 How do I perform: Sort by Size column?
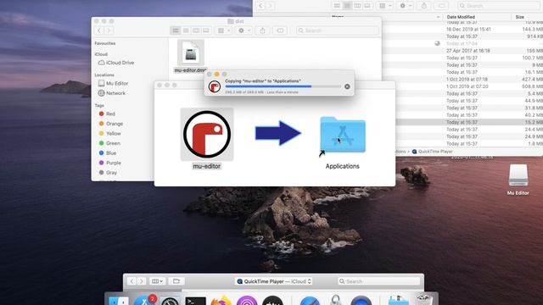(520, 17)
